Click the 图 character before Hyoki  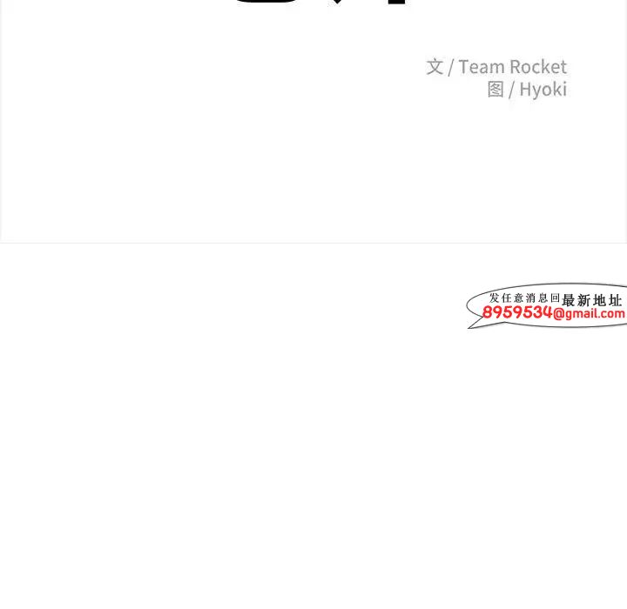496,89
